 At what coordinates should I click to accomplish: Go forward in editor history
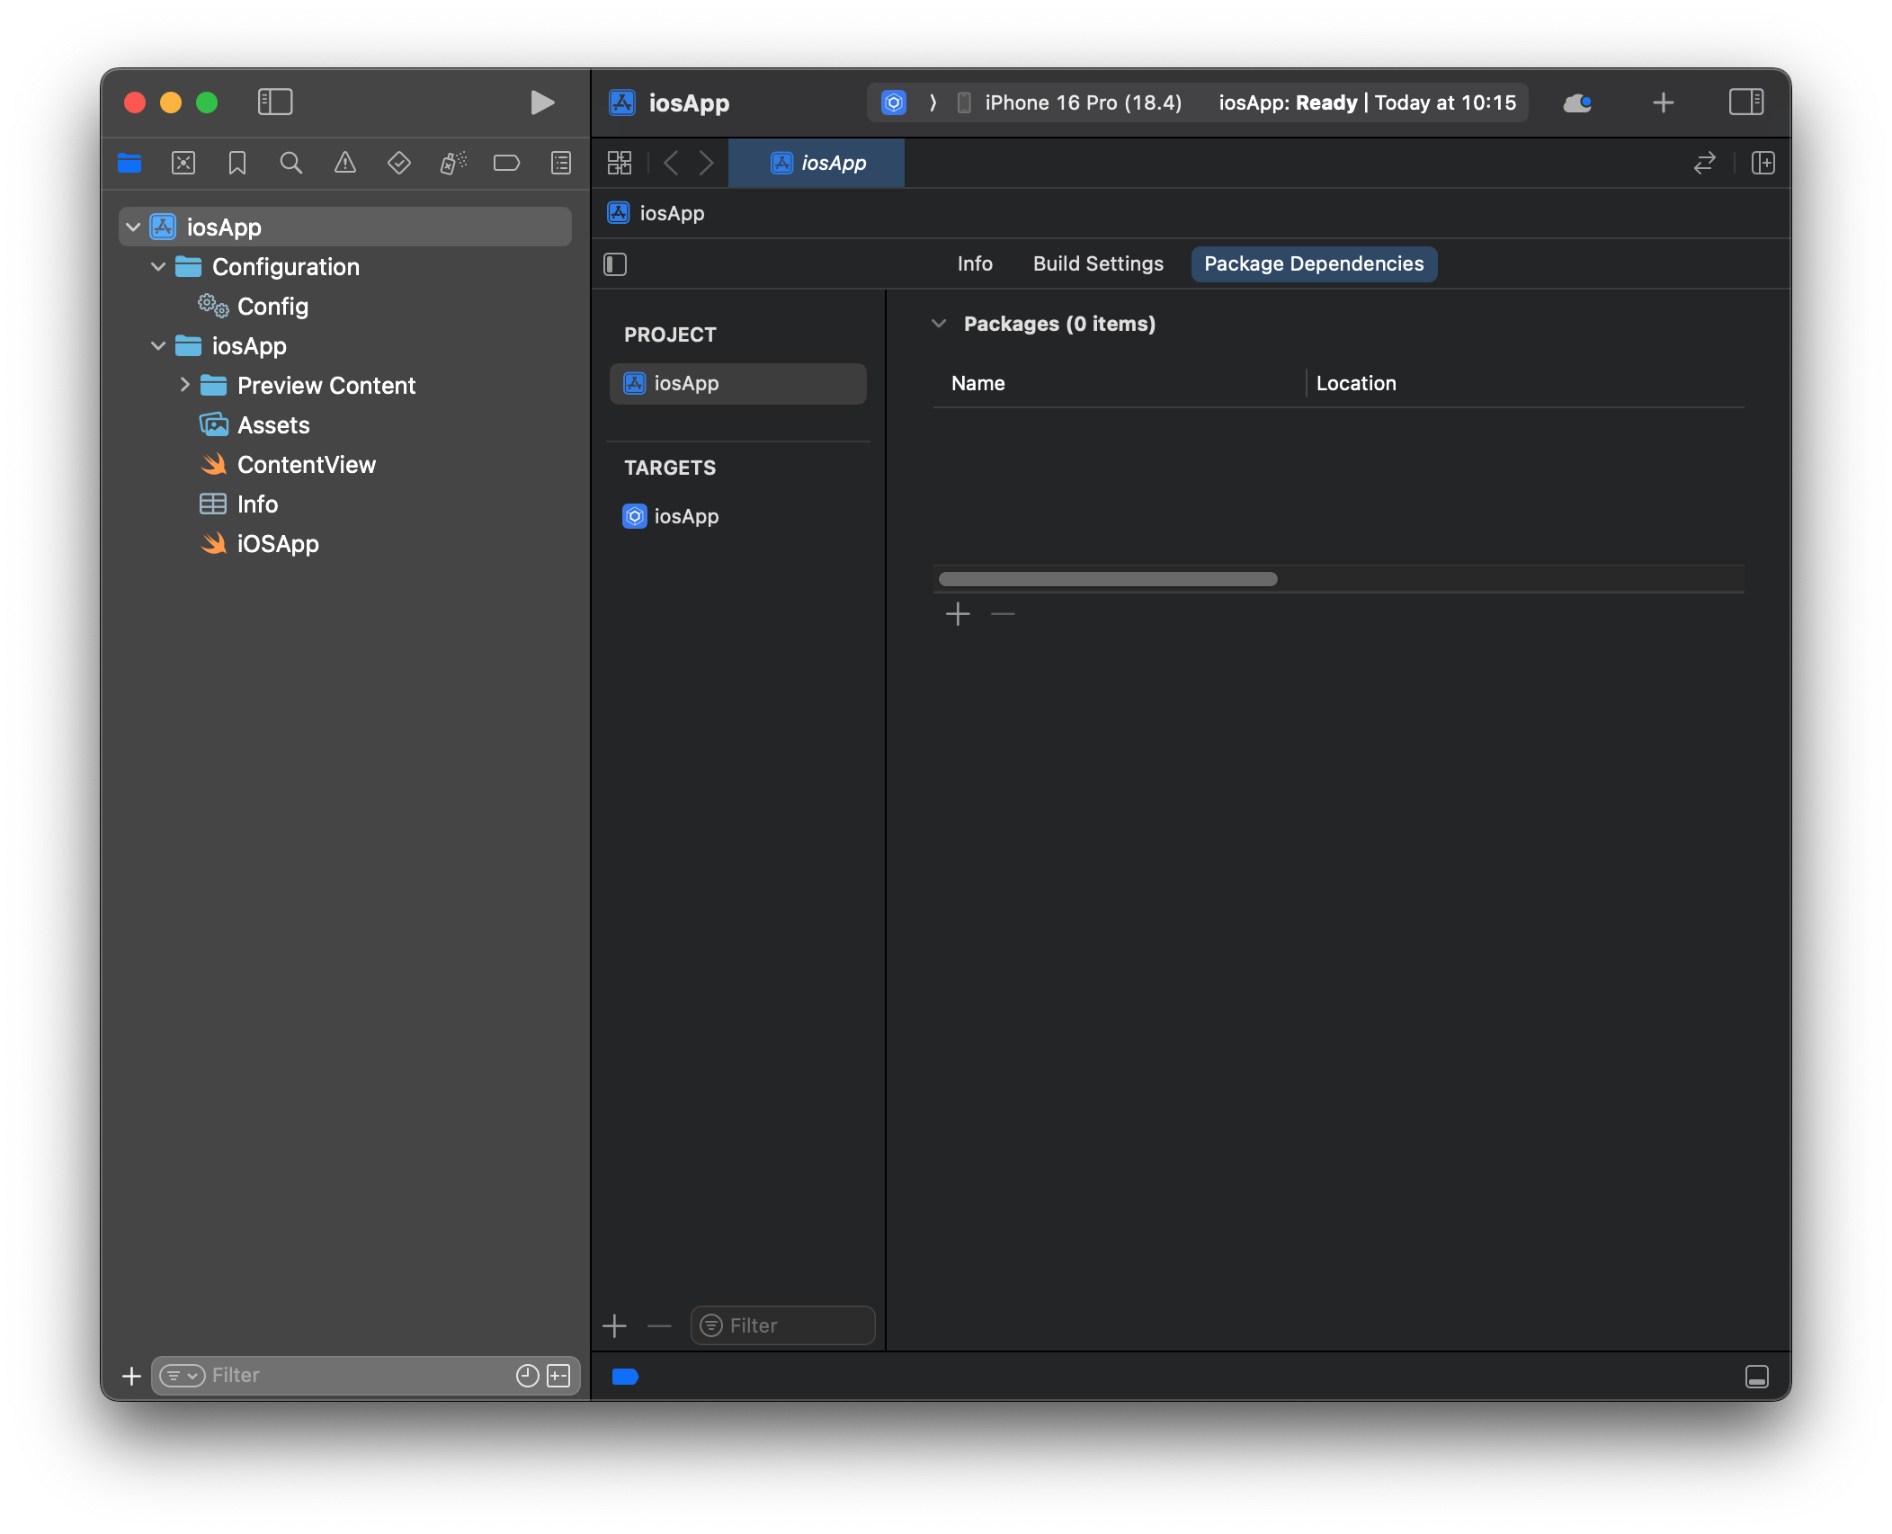(x=706, y=163)
